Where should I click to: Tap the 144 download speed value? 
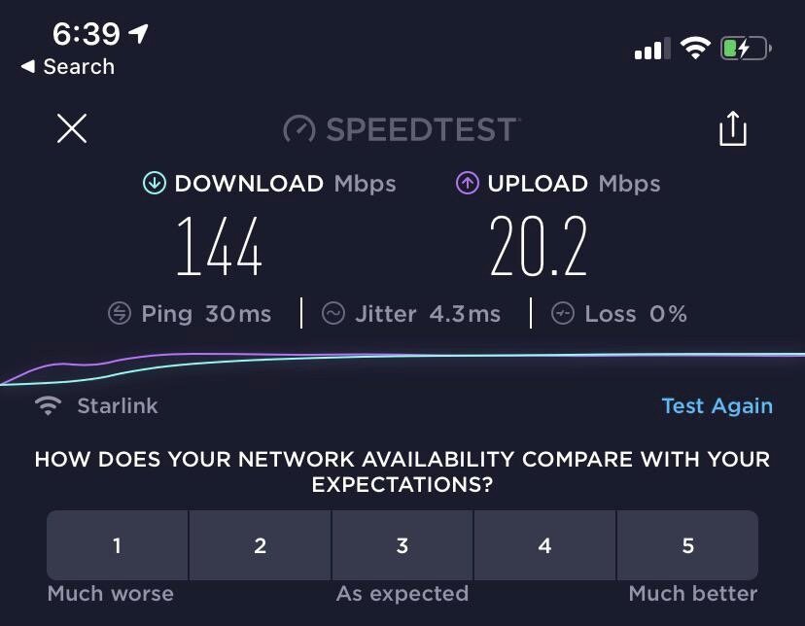pyautogui.click(x=219, y=246)
